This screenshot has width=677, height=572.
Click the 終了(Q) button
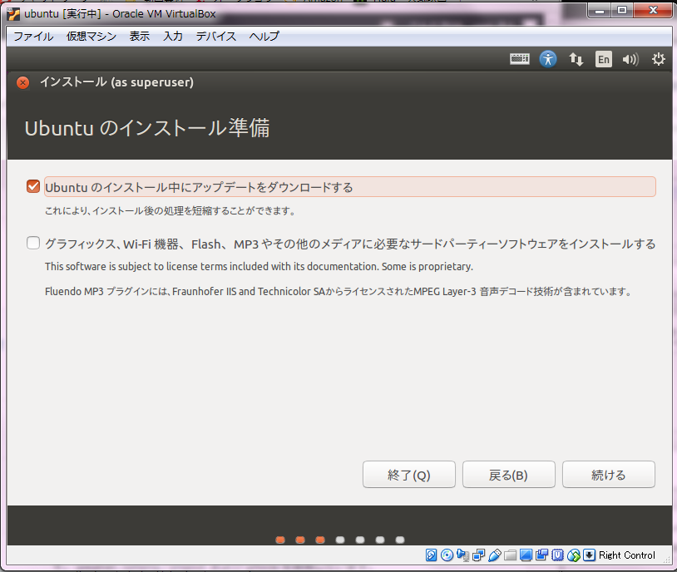(x=408, y=475)
